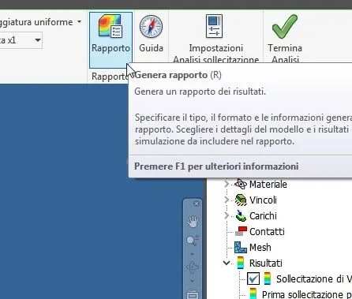Screen dimensions: 352x299
Task: Expand the Materiale tree node
Action: [x=227, y=184]
